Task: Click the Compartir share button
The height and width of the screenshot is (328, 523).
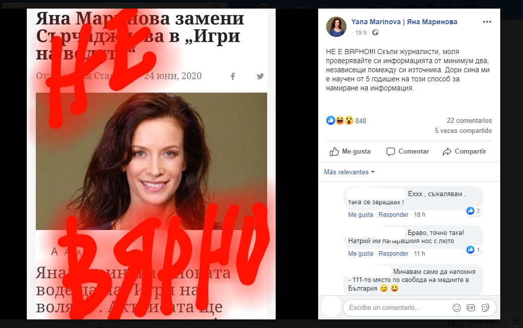Action: (464, 152)
